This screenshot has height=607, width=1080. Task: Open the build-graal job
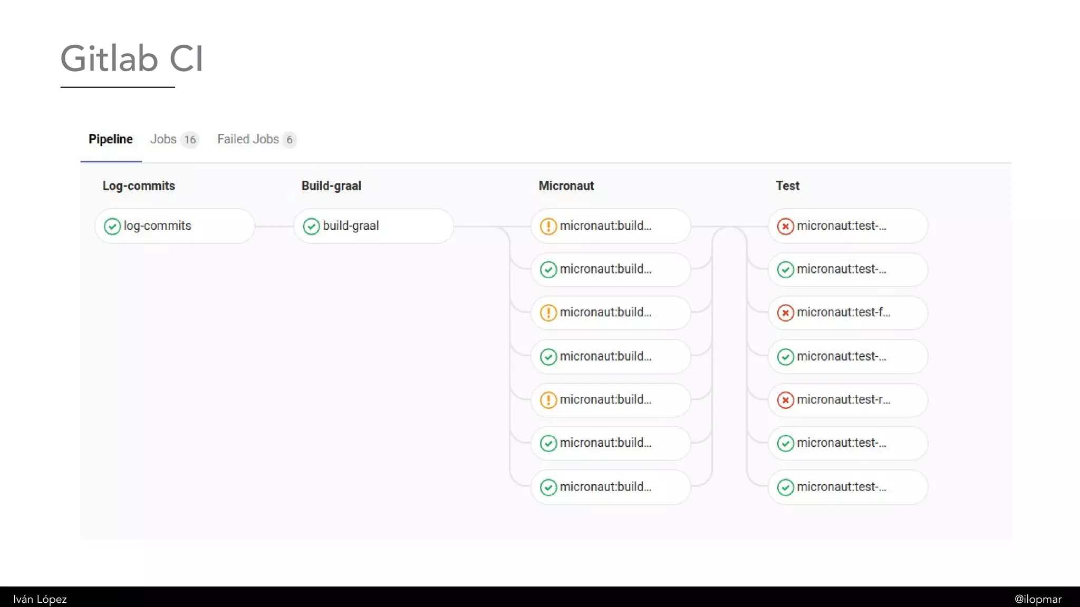click(x=373, y=226)
